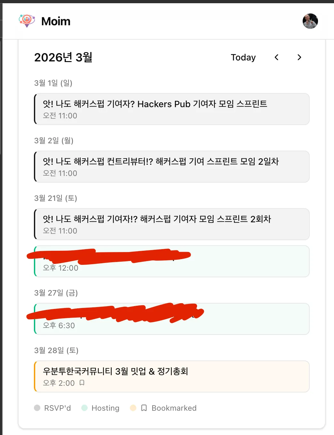This screenshot has height=435, width=334.
Task: Click the 3월 21일 (토) date label
Action: tap(56, 198)
